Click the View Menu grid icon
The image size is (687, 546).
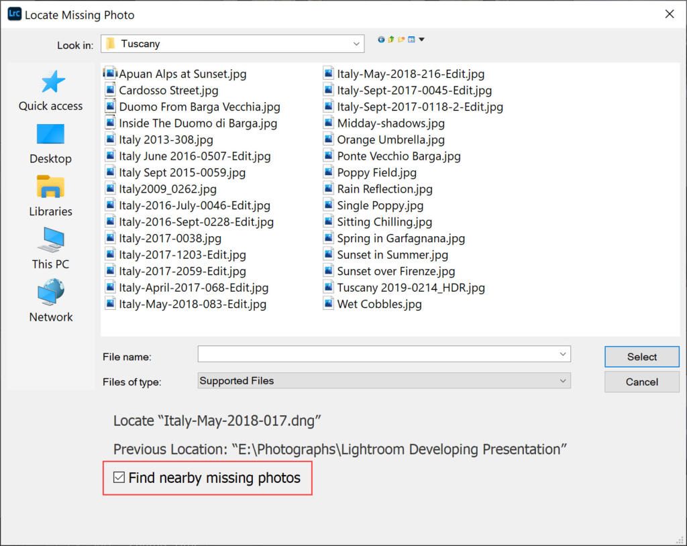click(x=411, y=39)
